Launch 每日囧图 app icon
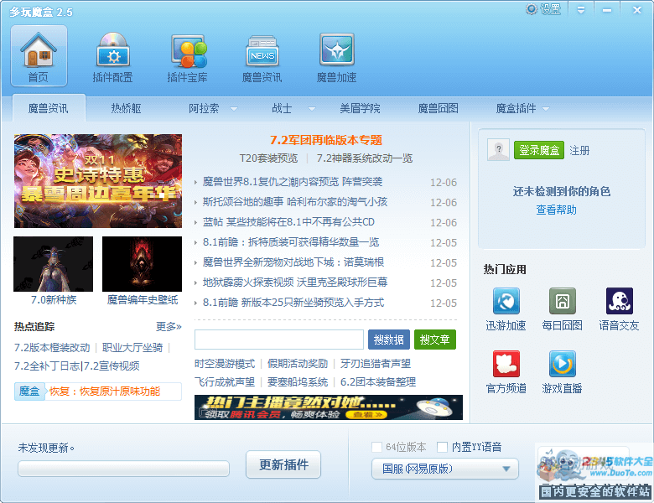The width and height of the screenshot is (654, 503). 563,301
